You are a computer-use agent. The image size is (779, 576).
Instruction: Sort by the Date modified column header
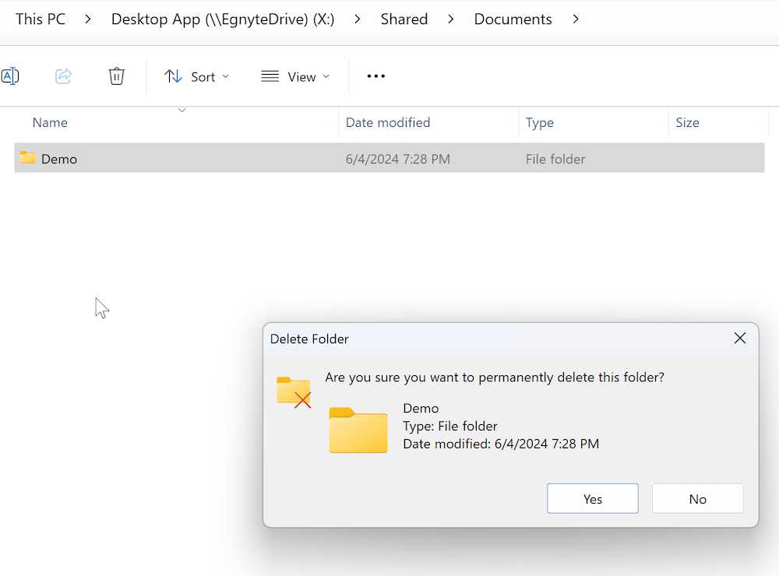(388, 122)
